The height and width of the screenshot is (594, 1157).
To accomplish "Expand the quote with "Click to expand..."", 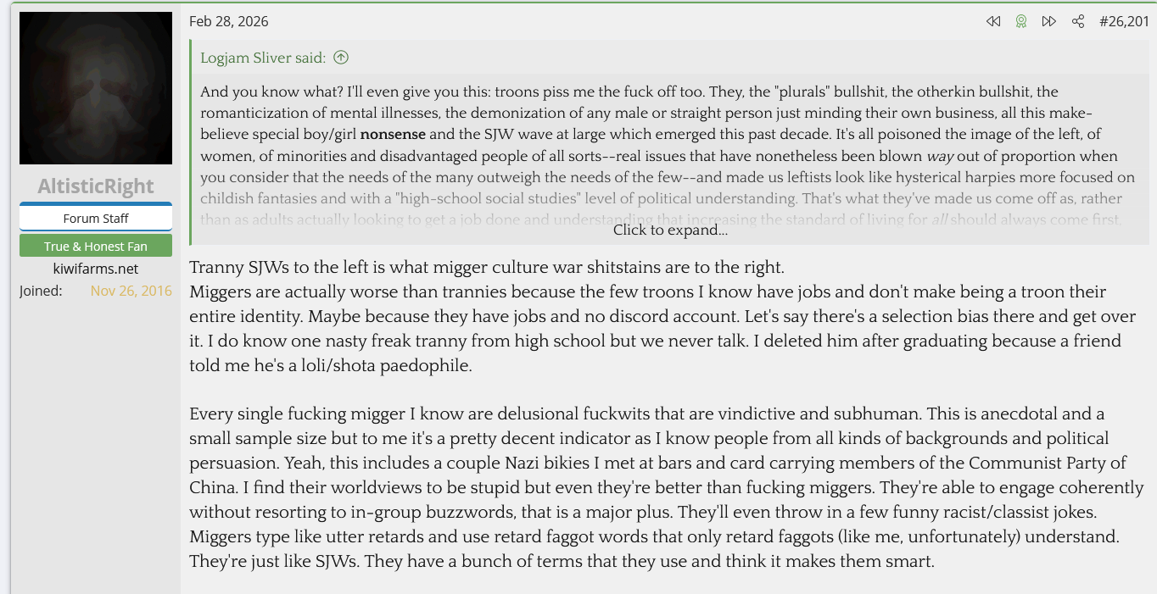I will point(670,230).
